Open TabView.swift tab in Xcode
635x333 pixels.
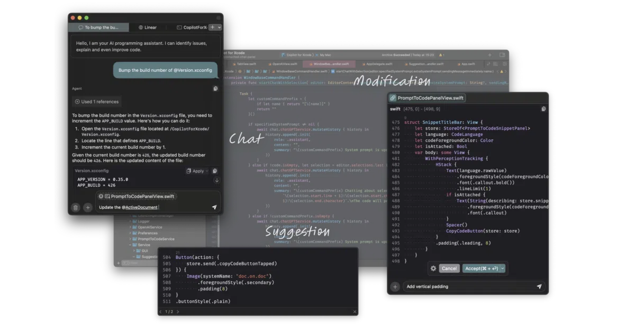point(243,63)
